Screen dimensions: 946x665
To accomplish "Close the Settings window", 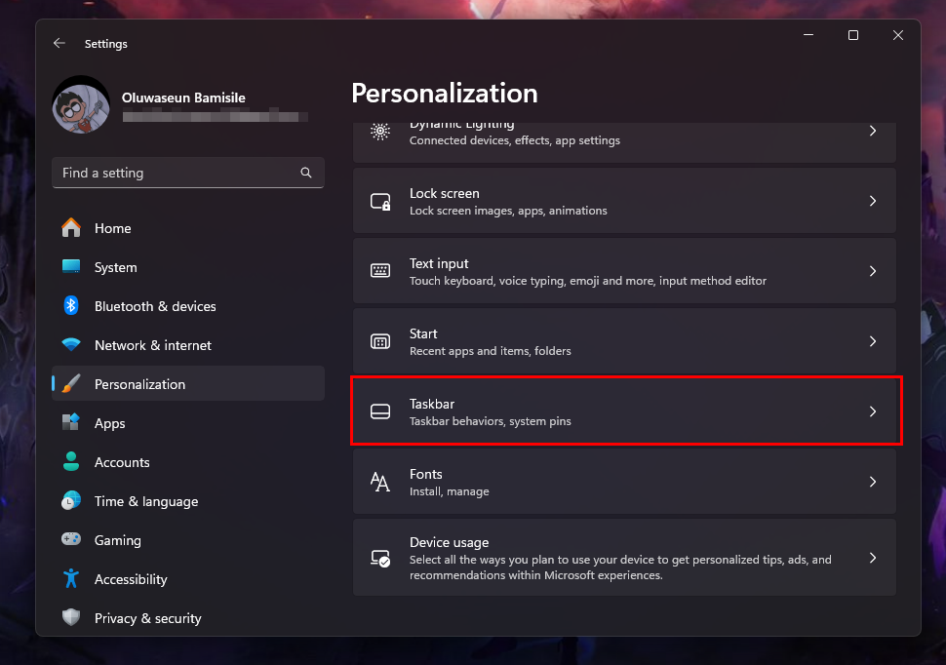I will [x=898, y=35].
